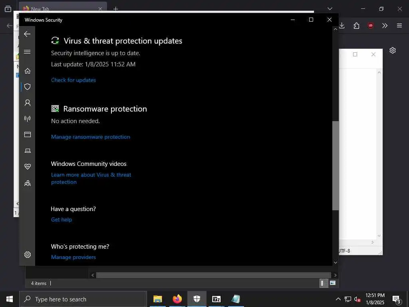The image size is (409, 307).
Task: Maximize the background notepad window
Action: 355,54
